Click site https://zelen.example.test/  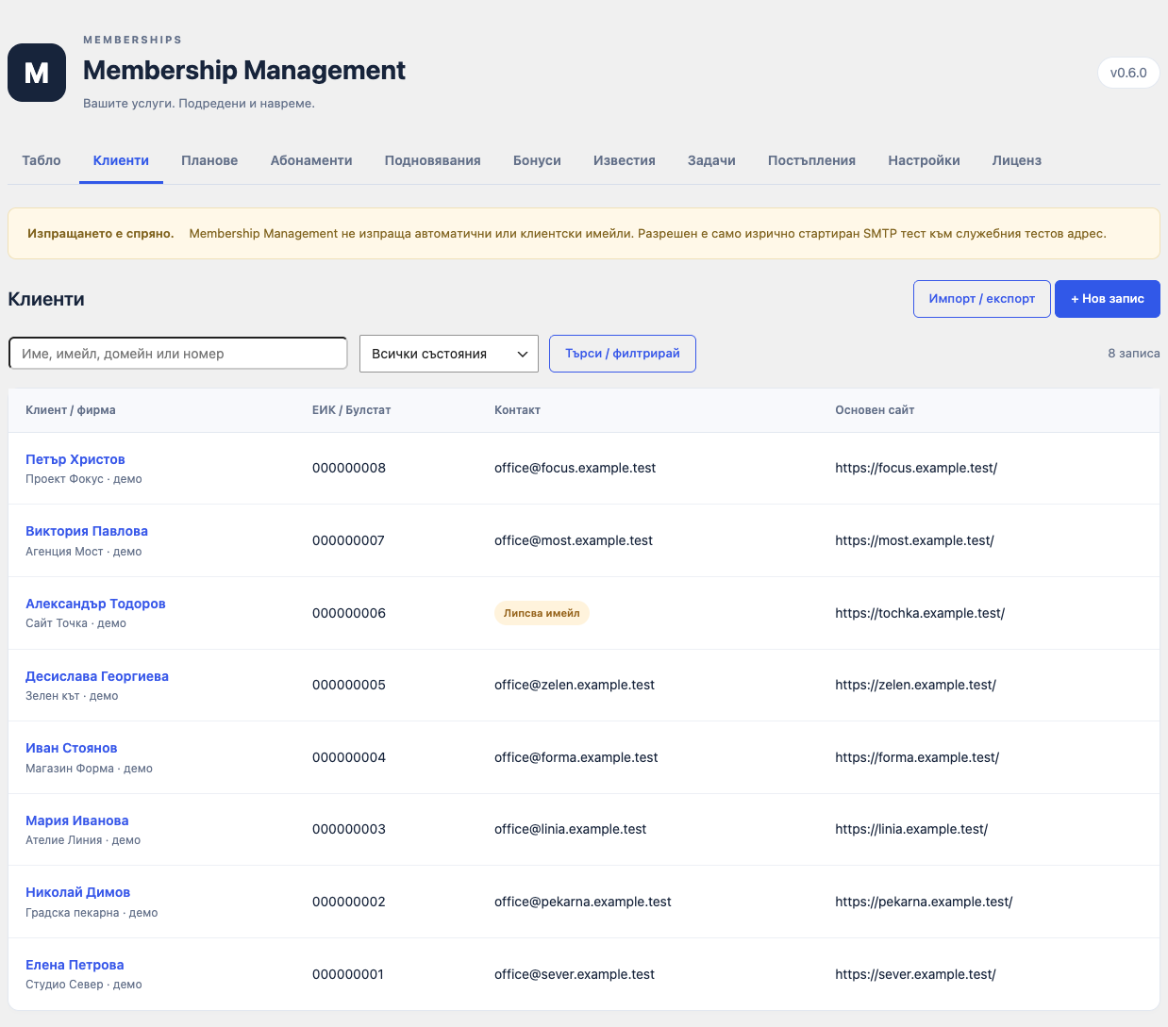915,685
